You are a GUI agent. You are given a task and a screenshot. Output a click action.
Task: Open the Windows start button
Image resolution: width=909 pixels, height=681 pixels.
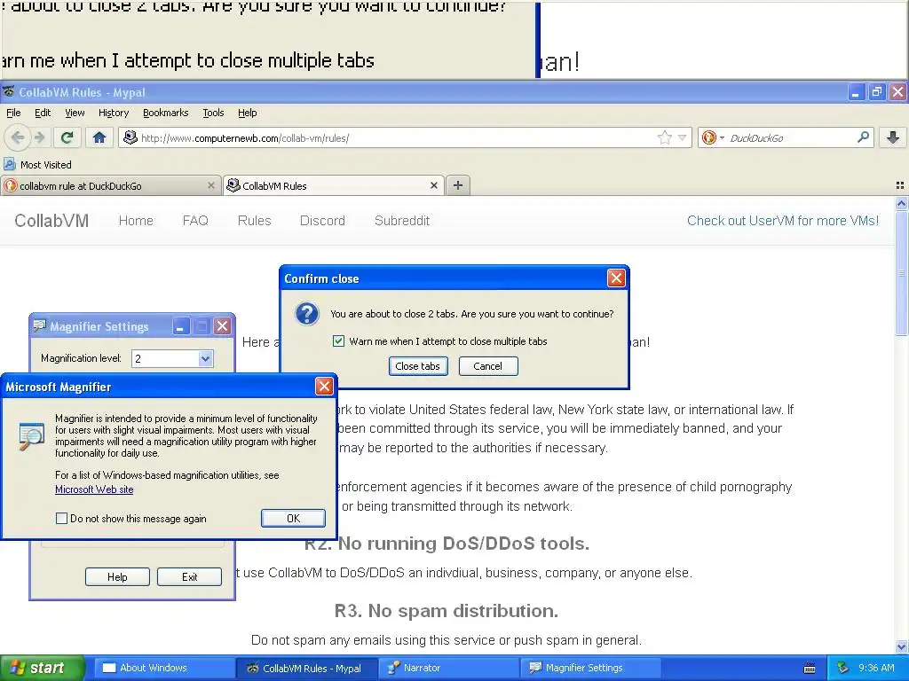pyautogui.click(x=42, y=668)
